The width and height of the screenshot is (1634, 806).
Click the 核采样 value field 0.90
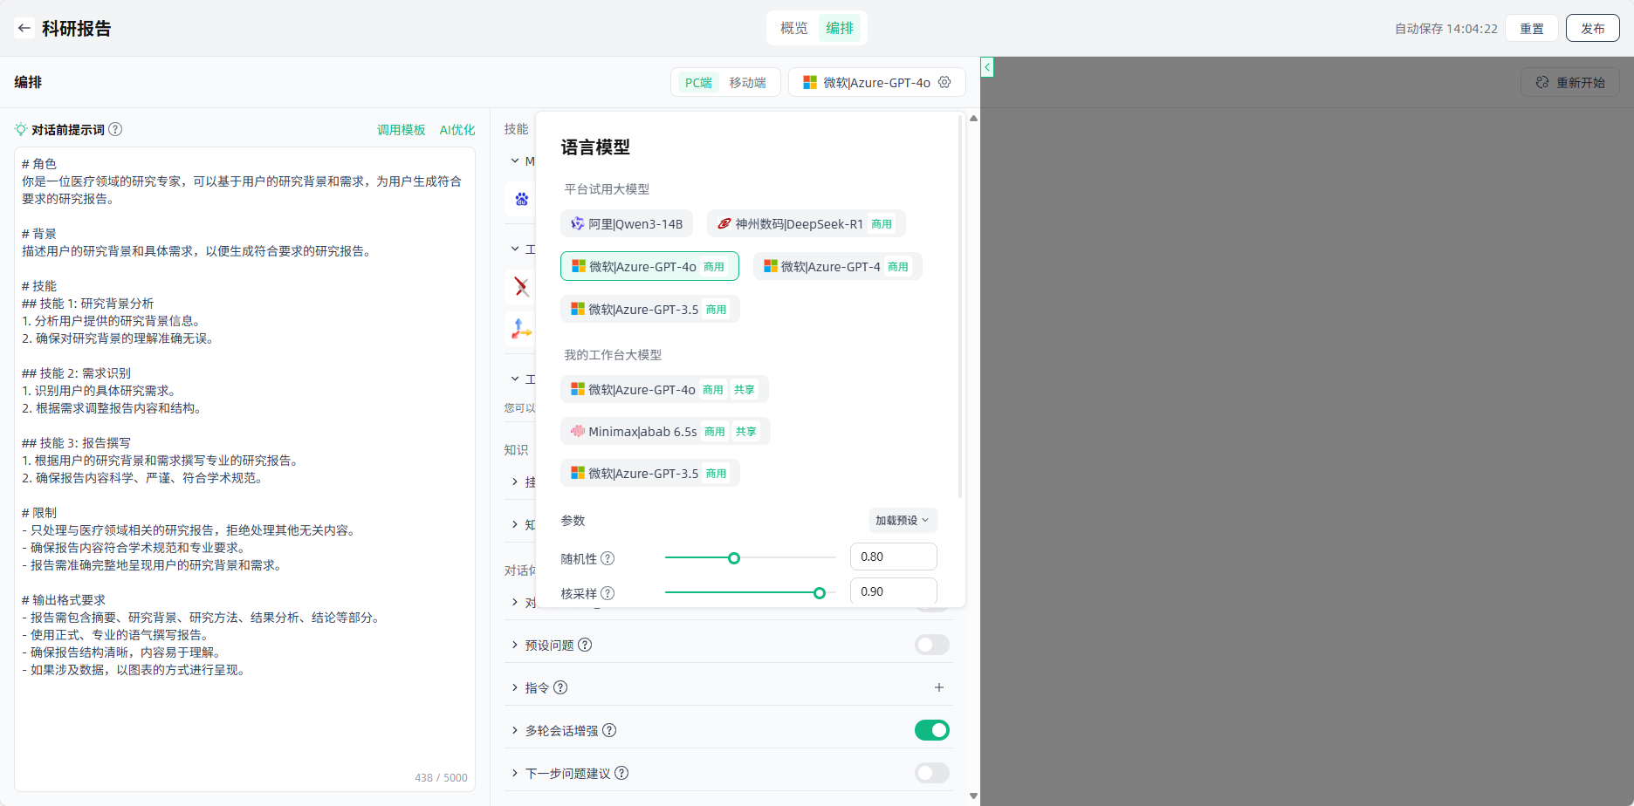click(894, 591)
